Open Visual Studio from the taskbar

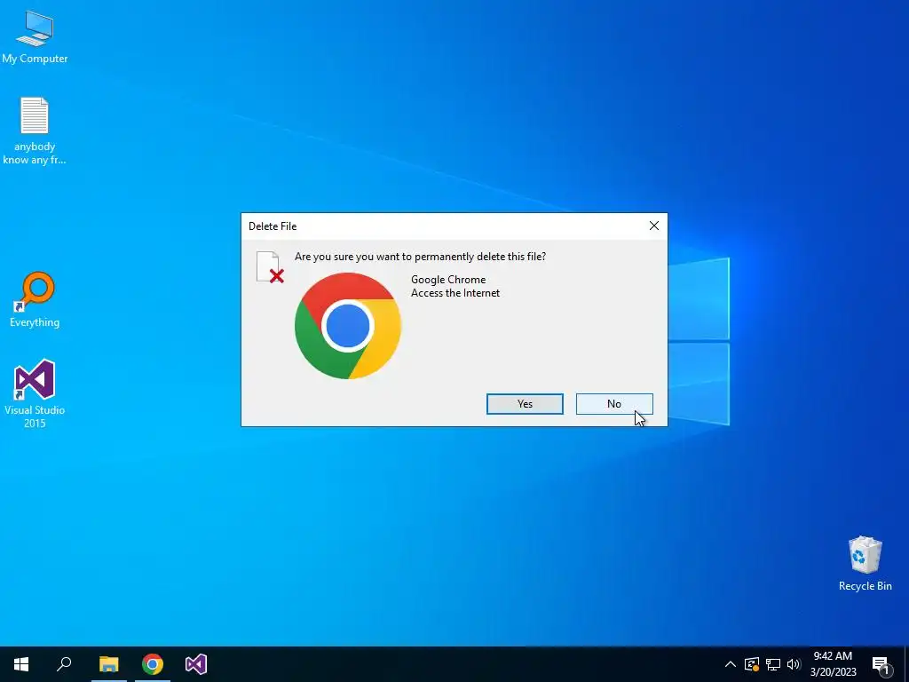[x=196, y=664]
